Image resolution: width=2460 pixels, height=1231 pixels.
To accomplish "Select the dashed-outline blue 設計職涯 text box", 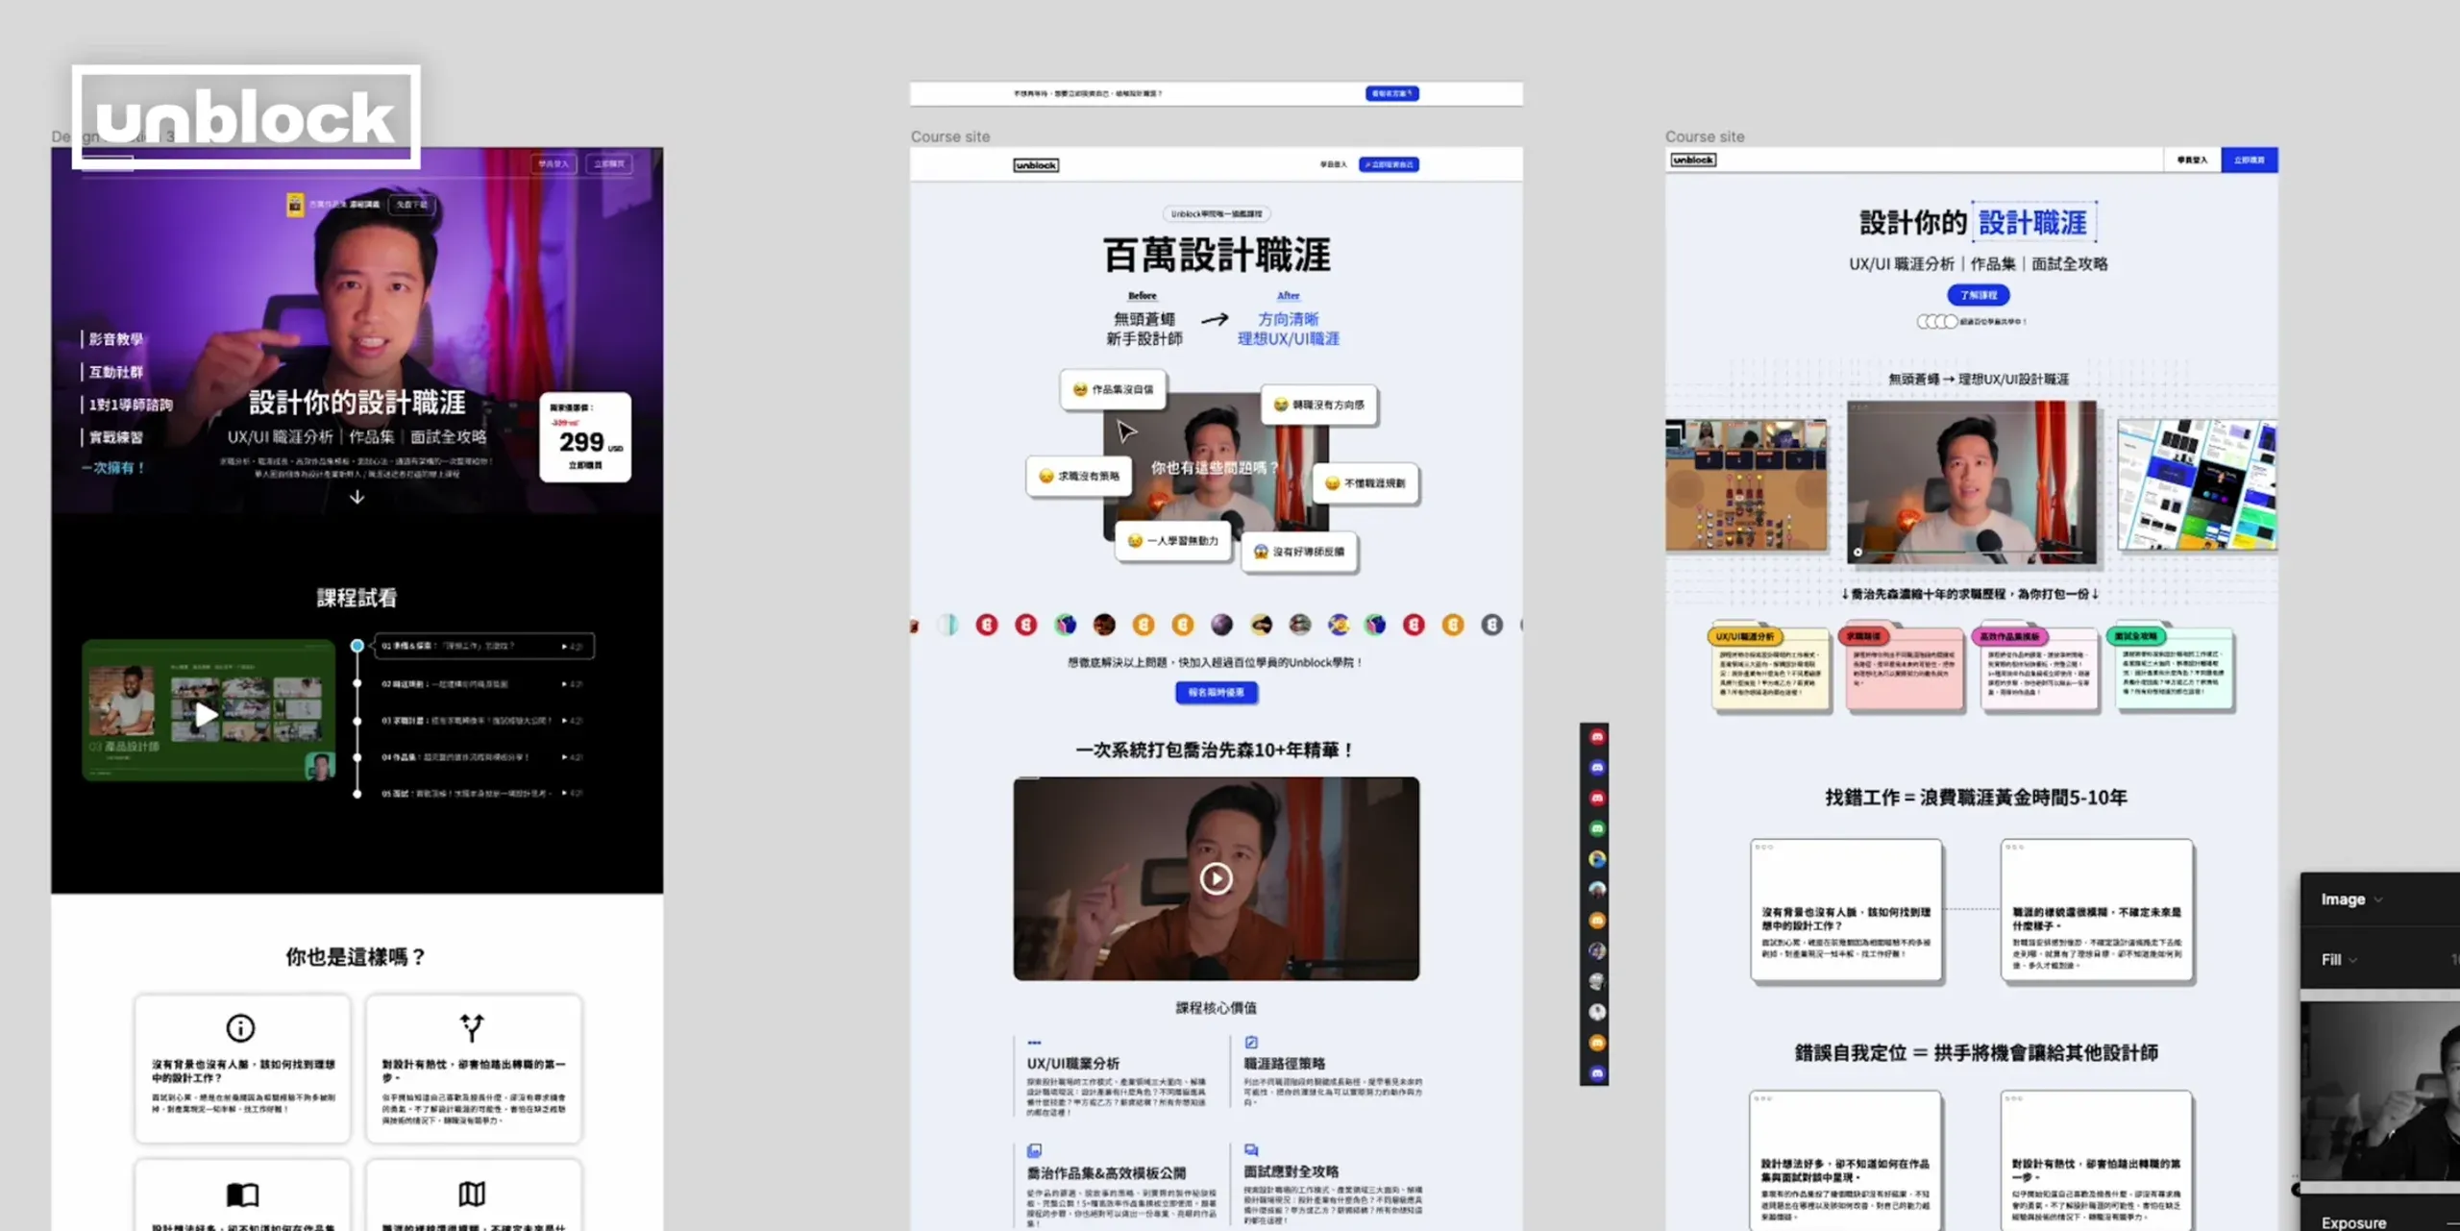I will tap(2033, 223).
